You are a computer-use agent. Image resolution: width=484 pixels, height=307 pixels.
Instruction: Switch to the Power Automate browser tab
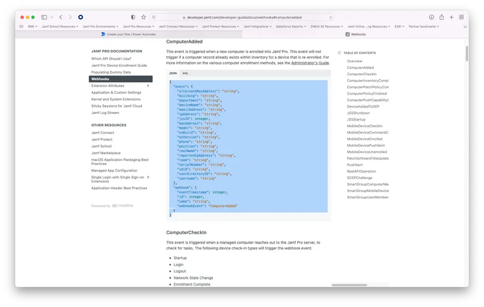coord(128,34)
